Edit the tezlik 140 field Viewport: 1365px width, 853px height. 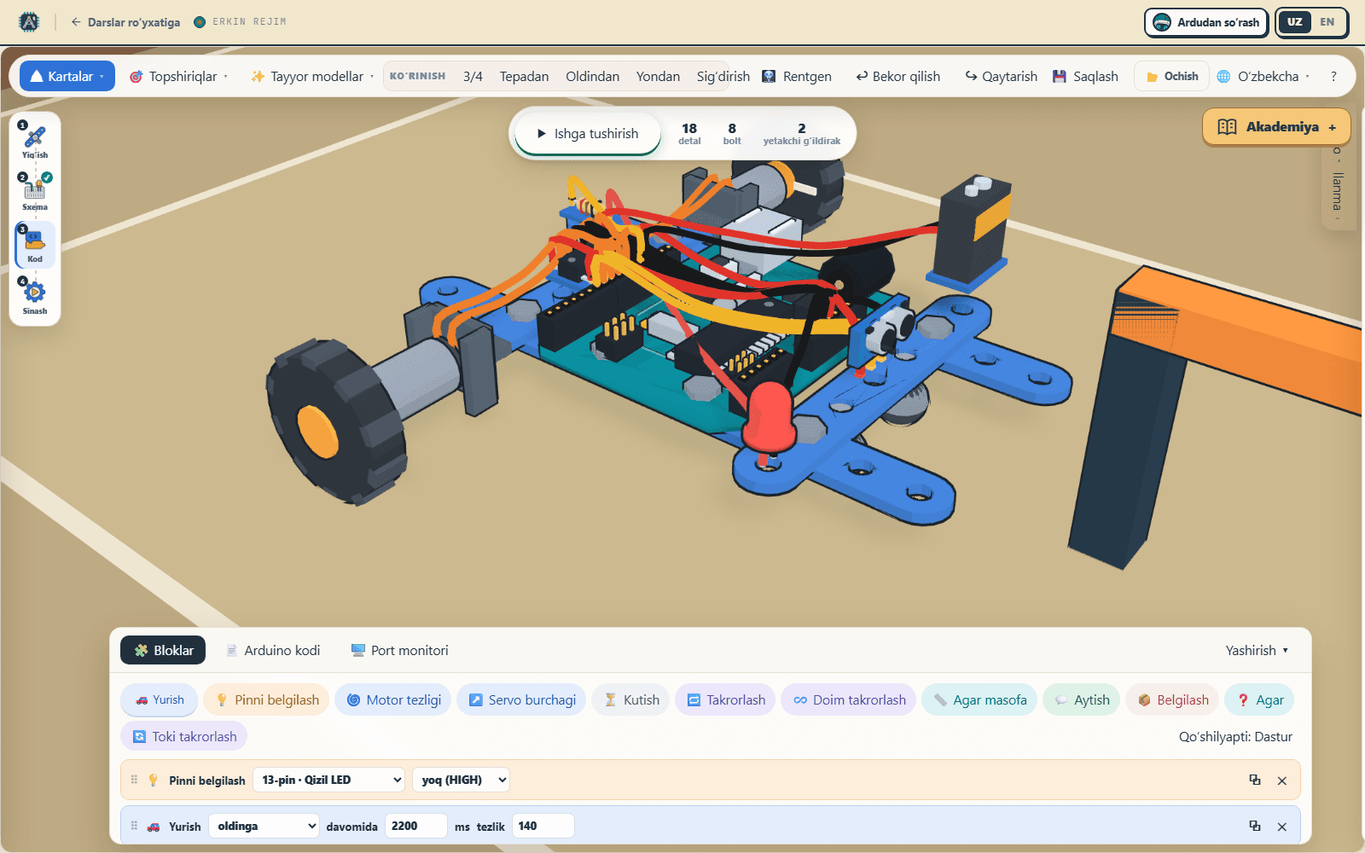(543, 826)
